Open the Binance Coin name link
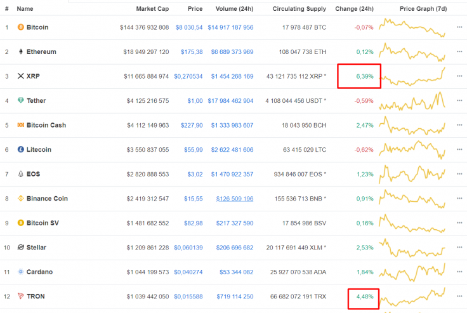 click(x=47, y=198)
